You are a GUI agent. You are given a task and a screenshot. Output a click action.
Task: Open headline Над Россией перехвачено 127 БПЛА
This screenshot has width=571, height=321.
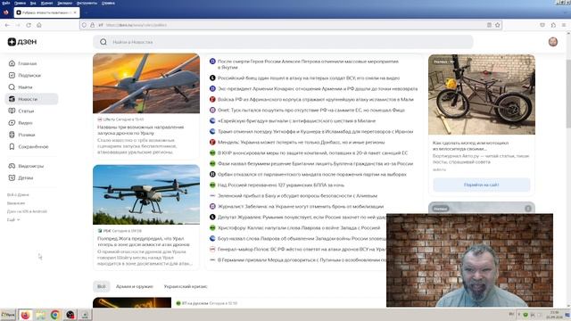(281, 185)
